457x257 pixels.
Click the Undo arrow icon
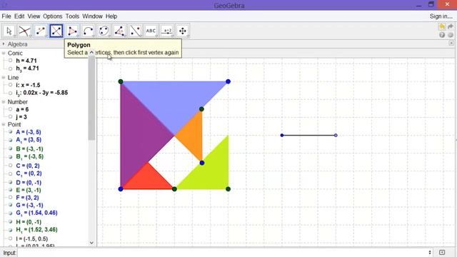(442, 27)
